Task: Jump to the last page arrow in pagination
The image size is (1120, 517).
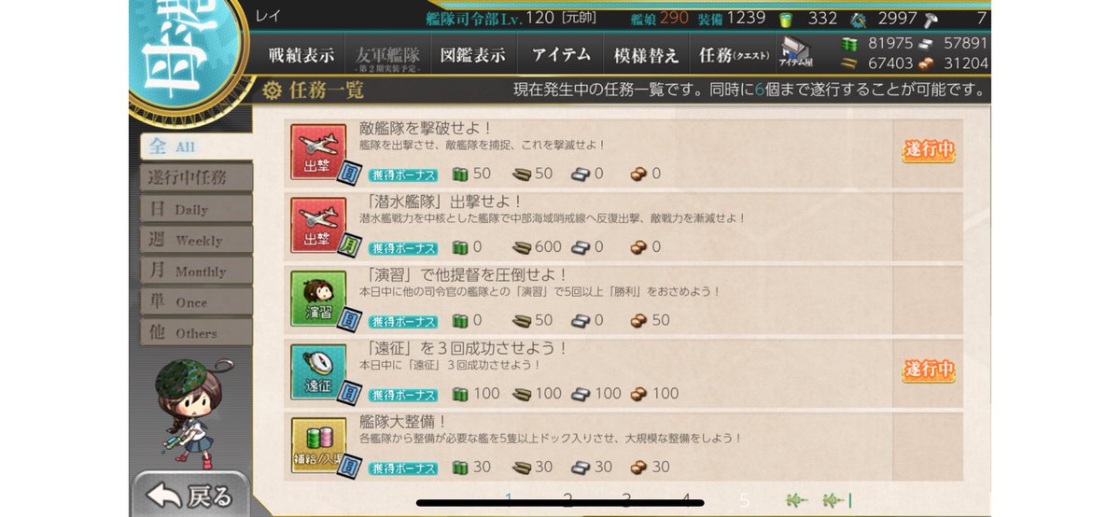Action: 838,499
